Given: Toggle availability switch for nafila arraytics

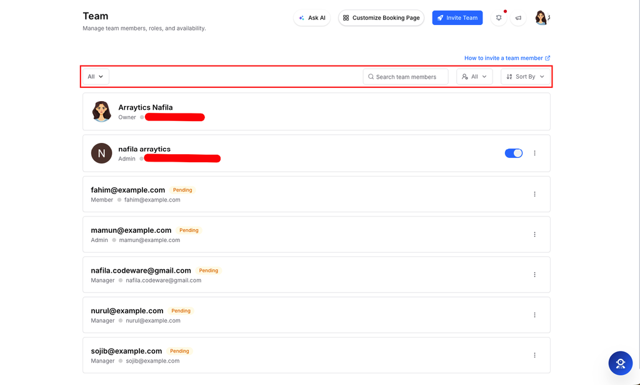Looking at the screenshot, I should click(514, 153).
